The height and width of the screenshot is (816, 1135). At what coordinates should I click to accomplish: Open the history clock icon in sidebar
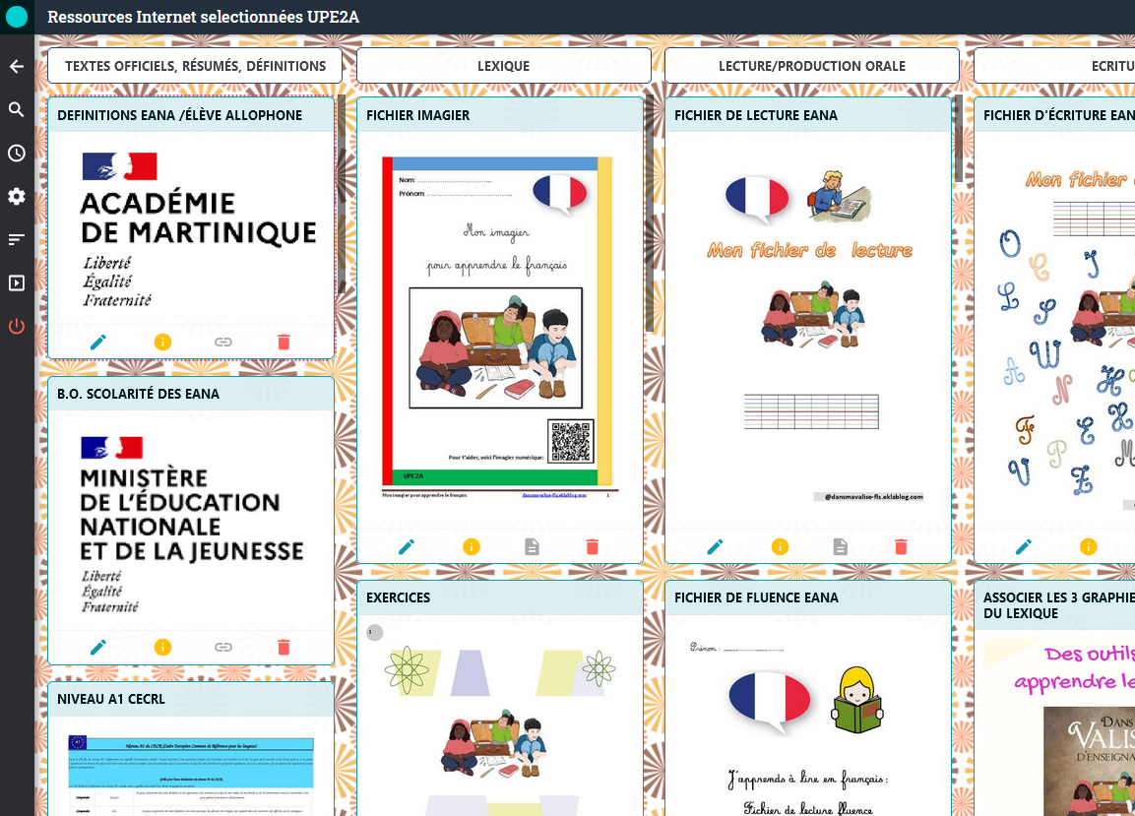[x=17, y=154]
